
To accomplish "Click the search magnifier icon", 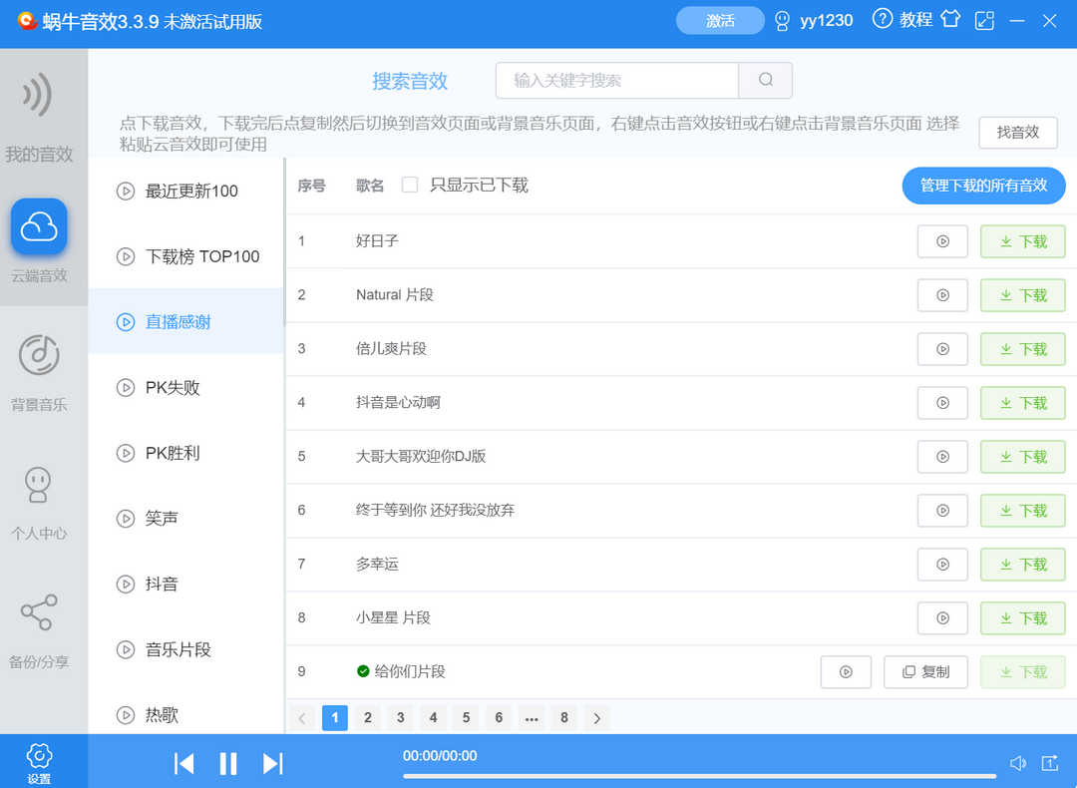I will [x=765, y=81].
